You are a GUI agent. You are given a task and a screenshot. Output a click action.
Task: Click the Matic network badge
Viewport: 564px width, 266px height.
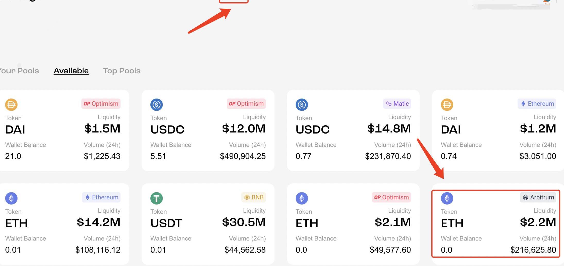pyautogui.click(x=397, y=104)
